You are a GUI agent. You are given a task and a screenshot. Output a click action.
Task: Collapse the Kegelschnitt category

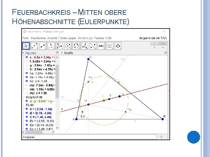coord(23,97)
